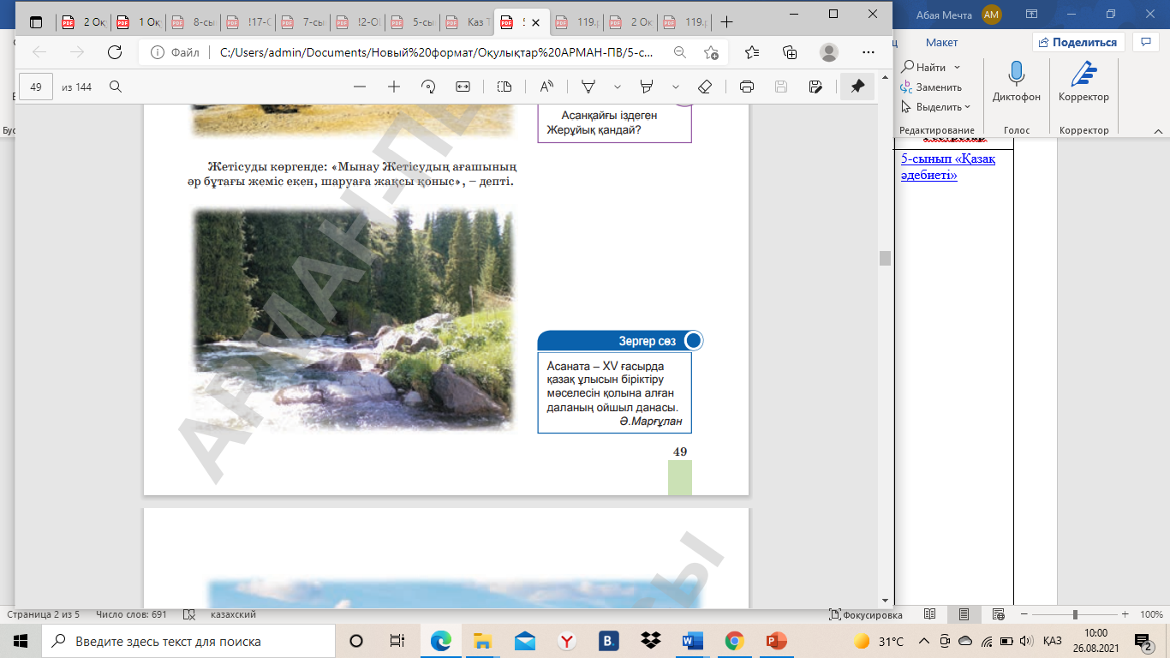
Task: Switch to Read mode view in Word
Action: 930,615
